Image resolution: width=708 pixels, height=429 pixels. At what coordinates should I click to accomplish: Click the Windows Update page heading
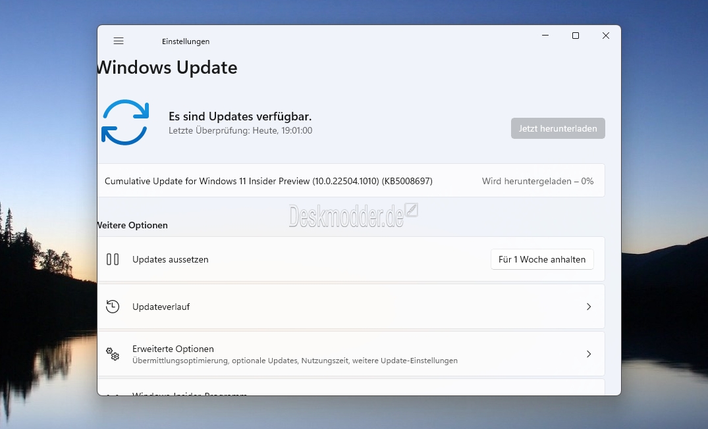[x=167, y=68]
